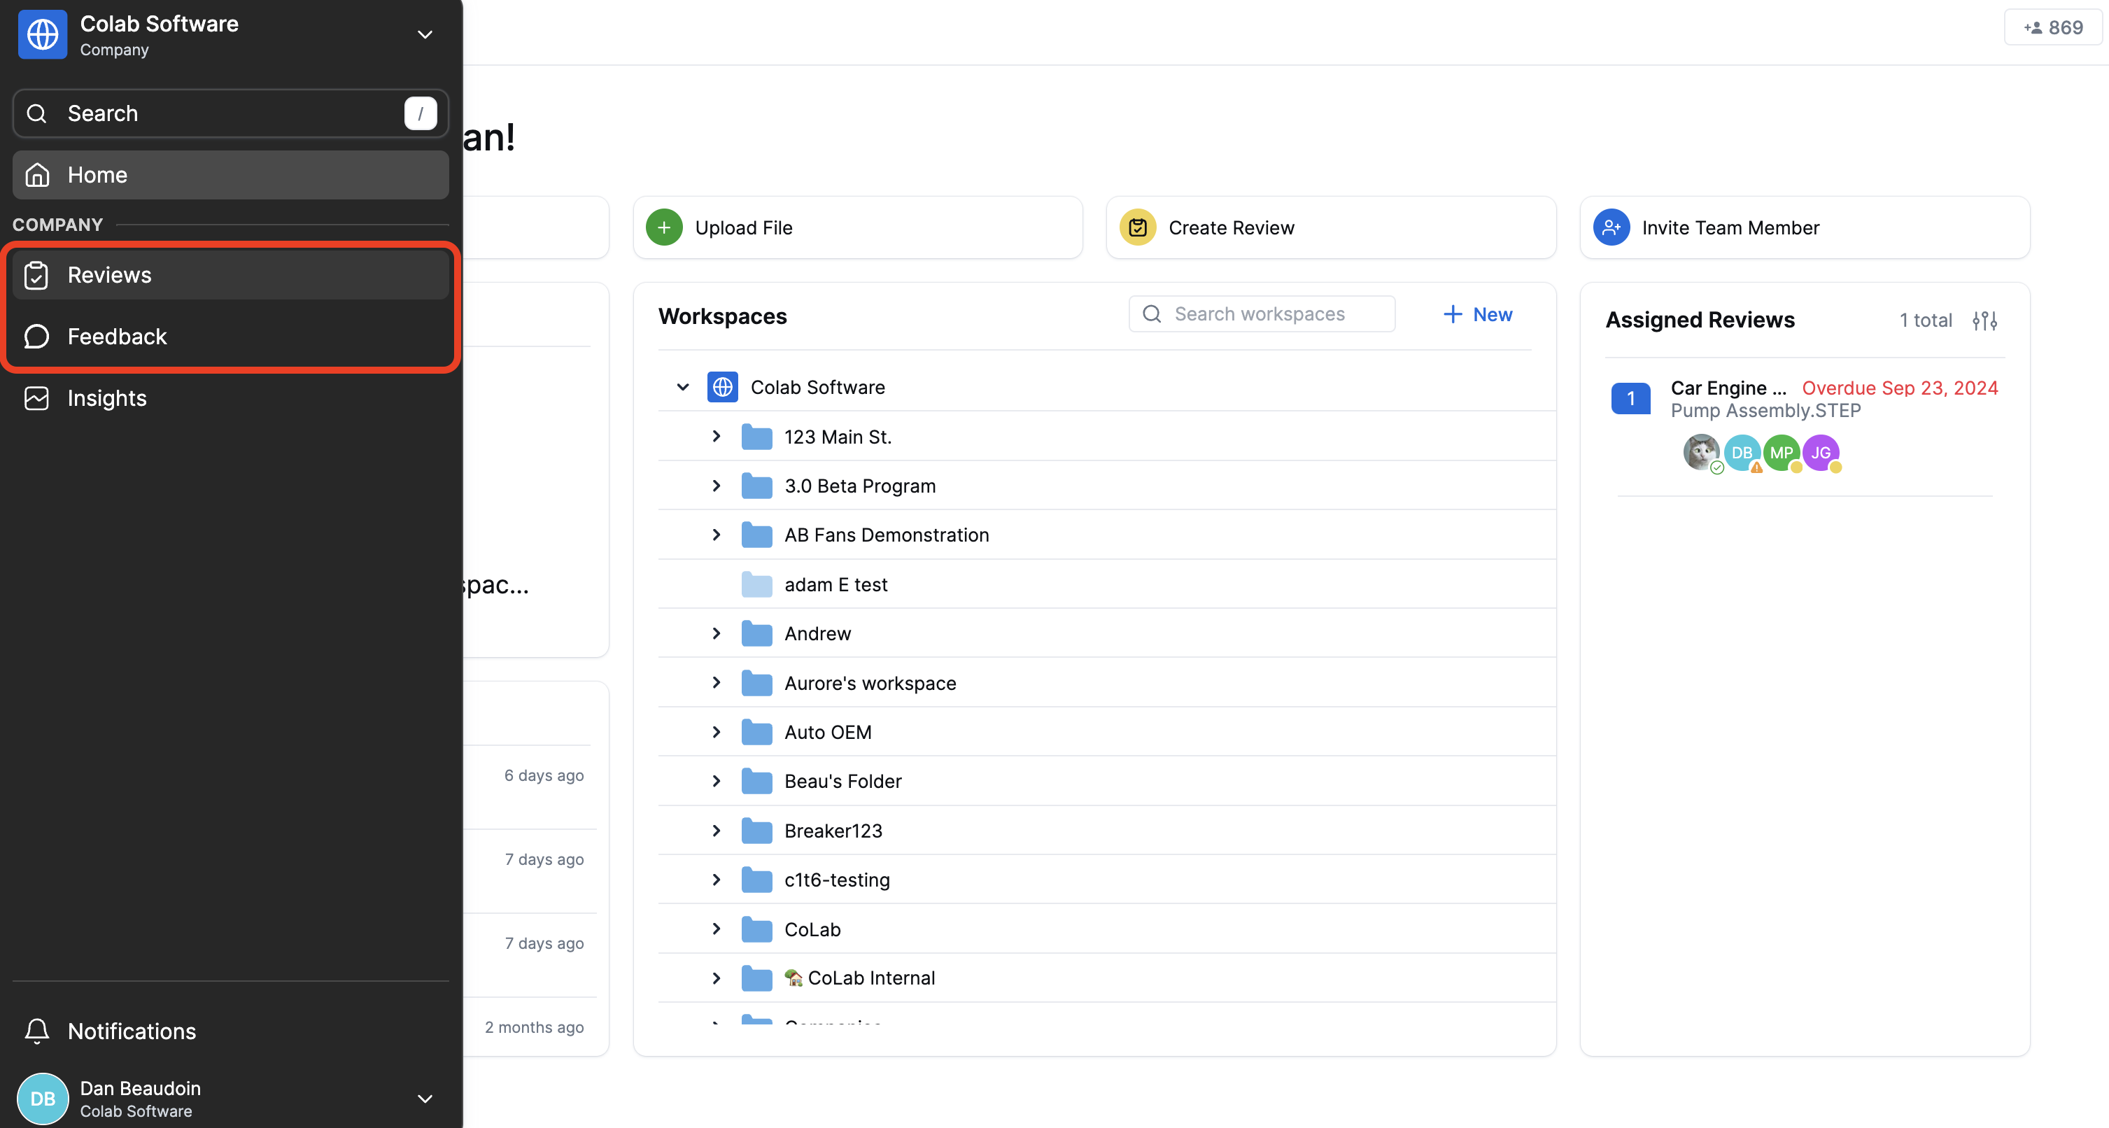Click the "1 total" count label

(1926, 320)
